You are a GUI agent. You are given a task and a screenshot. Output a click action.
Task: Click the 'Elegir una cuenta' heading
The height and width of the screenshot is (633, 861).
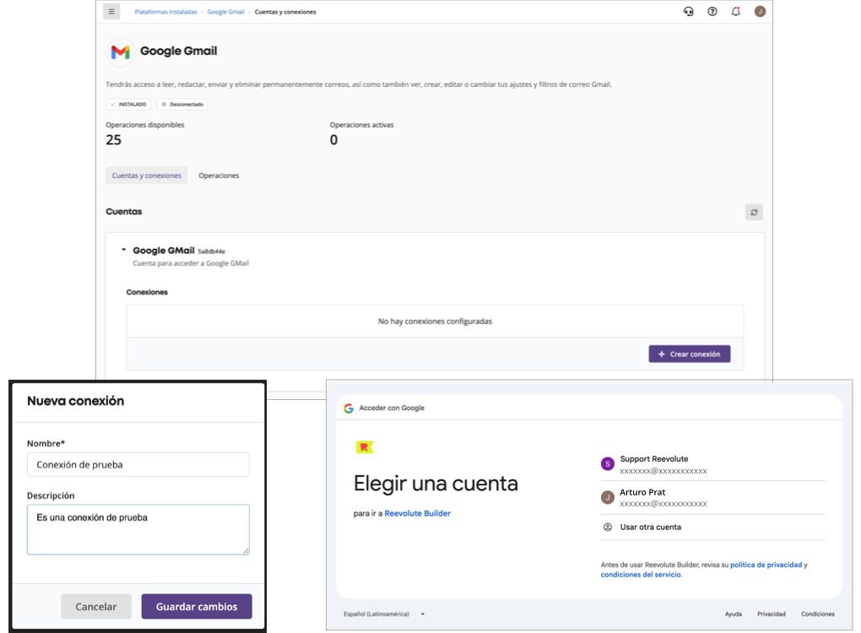[436, 484]
